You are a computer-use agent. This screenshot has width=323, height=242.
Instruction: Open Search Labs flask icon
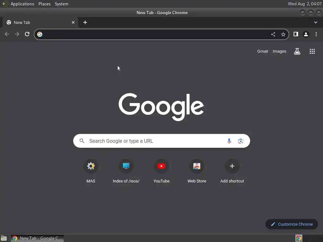click(297, 51)
